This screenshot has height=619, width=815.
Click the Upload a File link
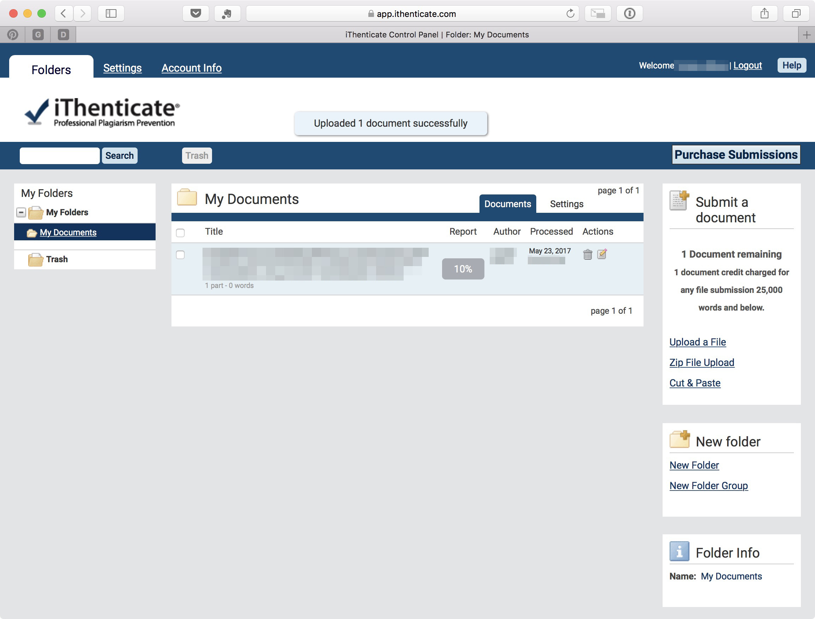(x=698, y=341)
